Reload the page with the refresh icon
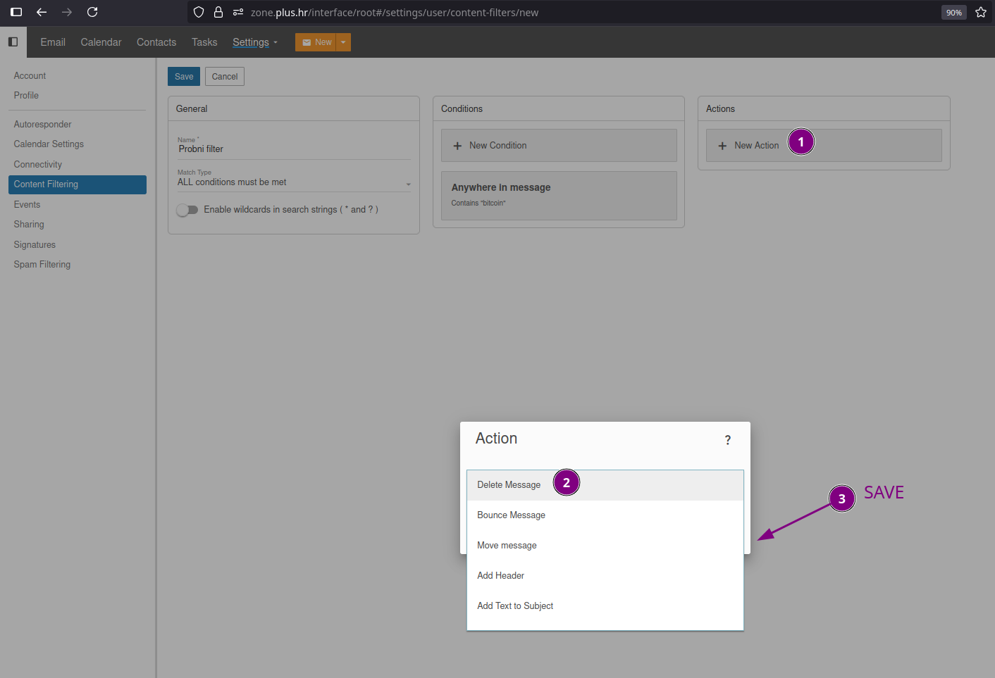 pos(92,12)
